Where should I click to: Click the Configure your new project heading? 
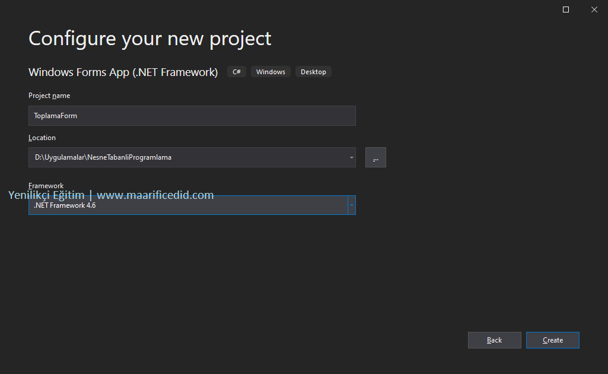(x=150, y=39)
